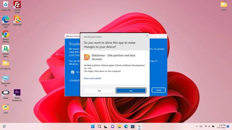Click Yes to allow DiskGenius changes
This screenshot has height=130, width=232.
(x=99, y=91)
